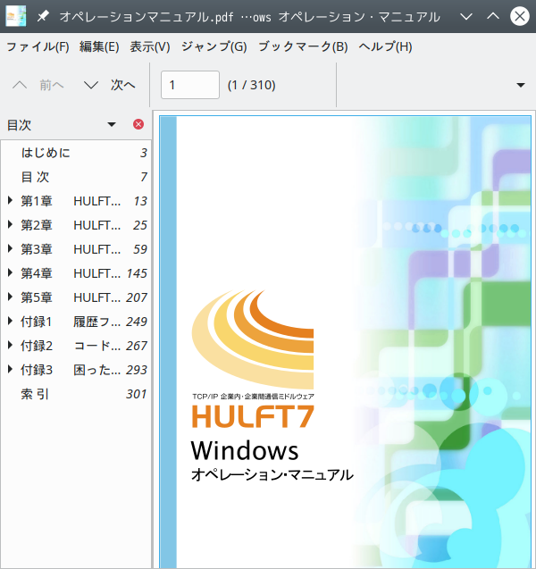Open the ブックマーク(B) menu
Viewport: 536px width, 569px height.
click(x=303, y=46)
